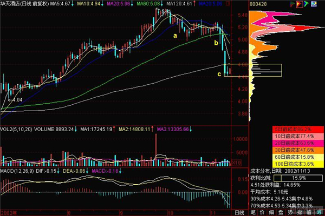The width and height of the screenshot is (325, 216).
Task: Click the month 9 time axis marker
Action: coord(121,213)
